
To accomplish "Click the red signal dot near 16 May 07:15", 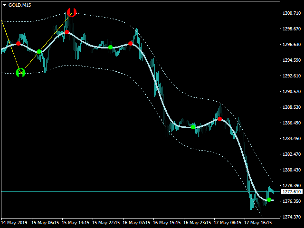I will (x=131, y=43).
